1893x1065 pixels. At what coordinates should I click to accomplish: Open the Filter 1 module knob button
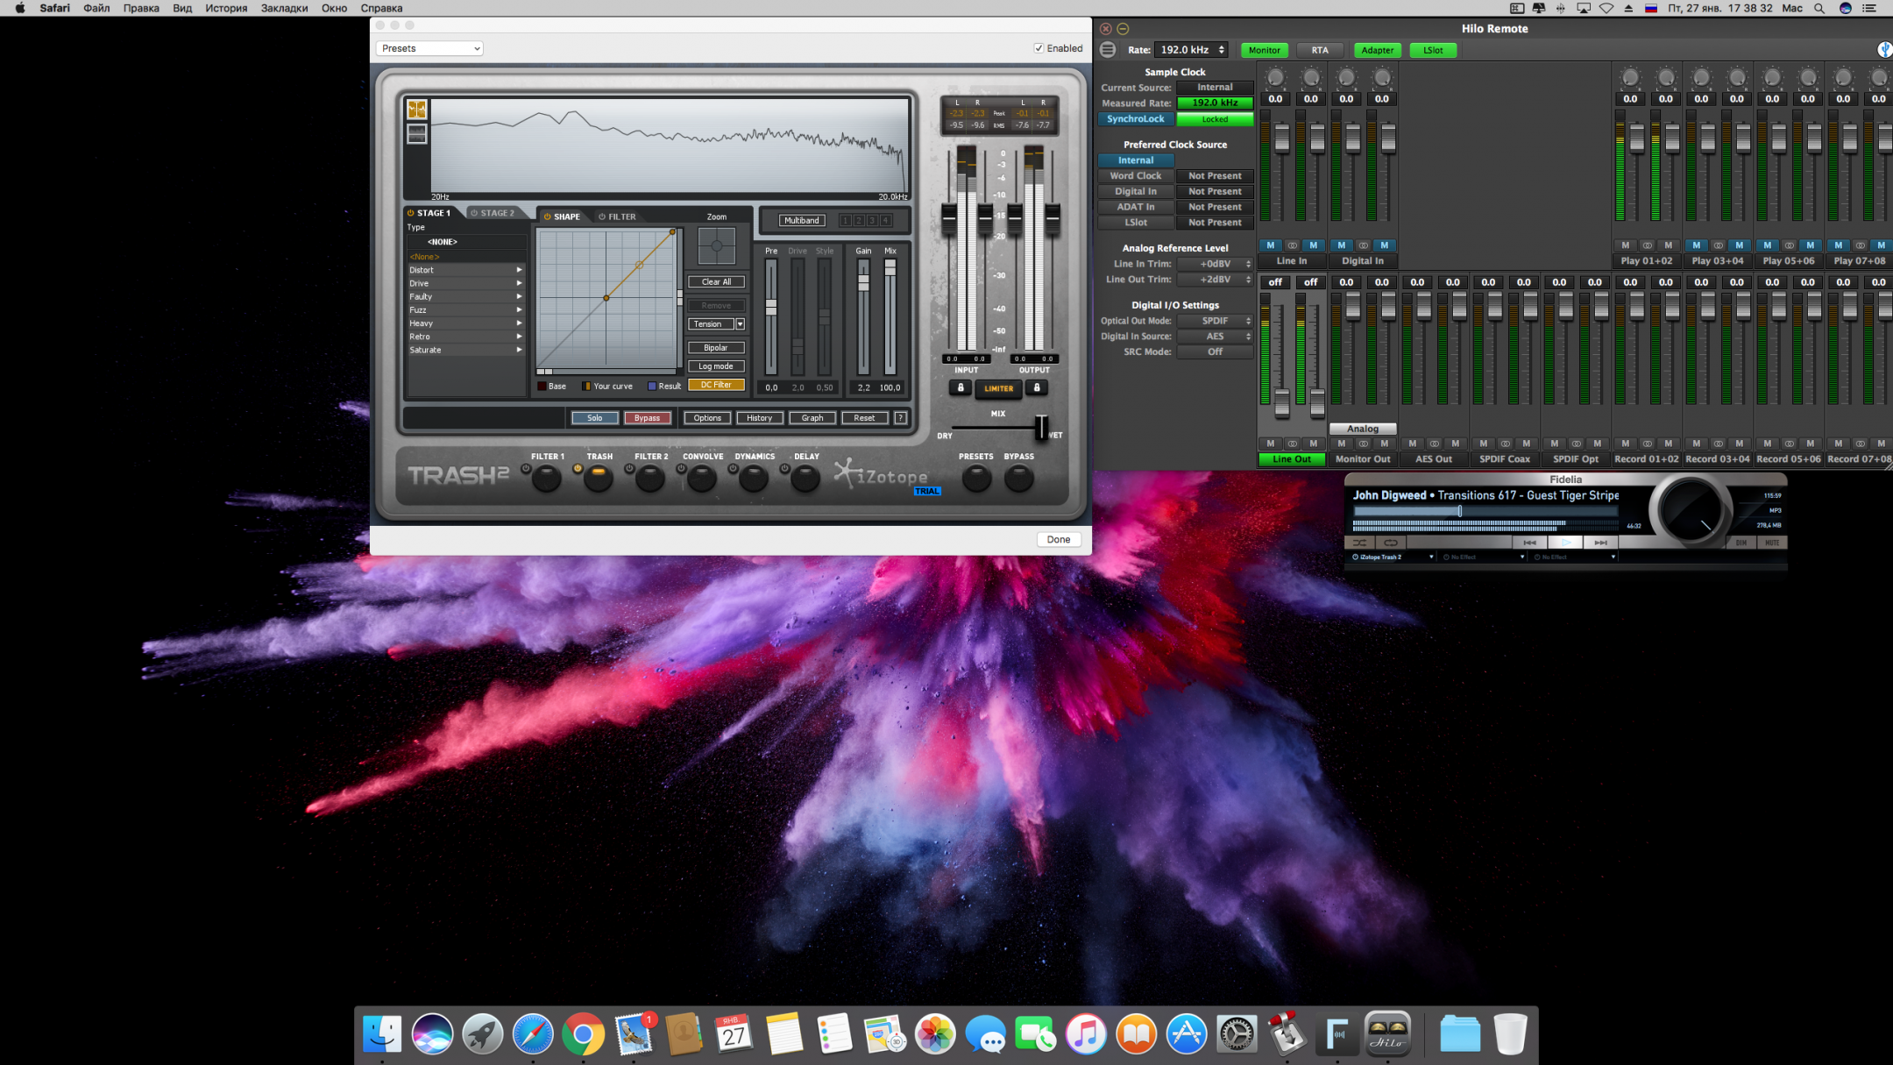pos(547,478)
